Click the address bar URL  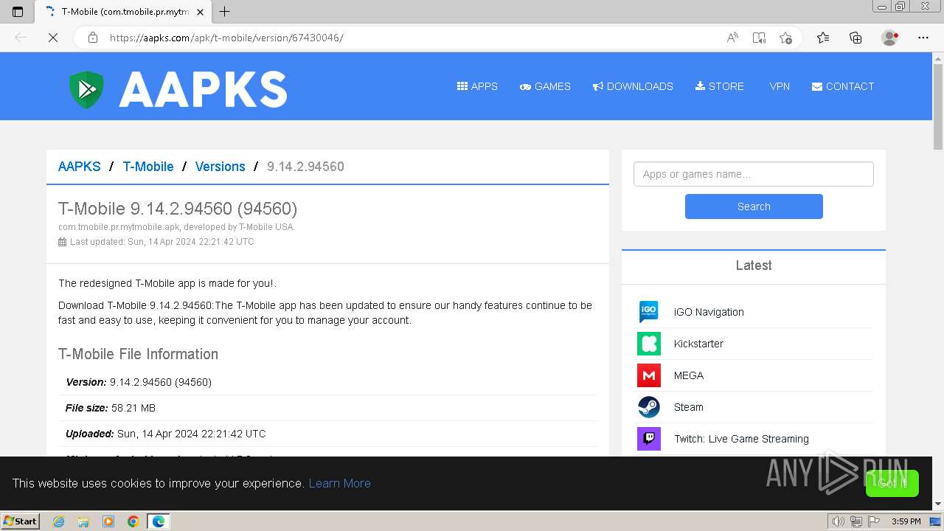226,38
